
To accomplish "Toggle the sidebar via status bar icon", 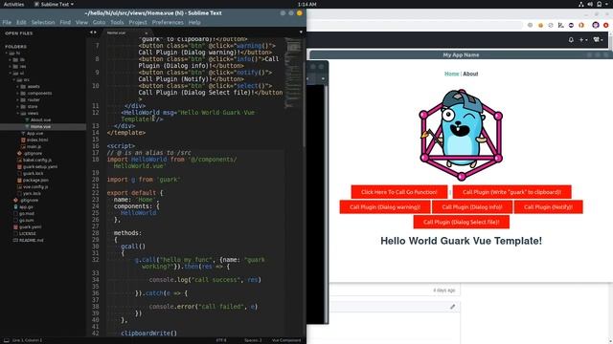I will click(7, 340).
